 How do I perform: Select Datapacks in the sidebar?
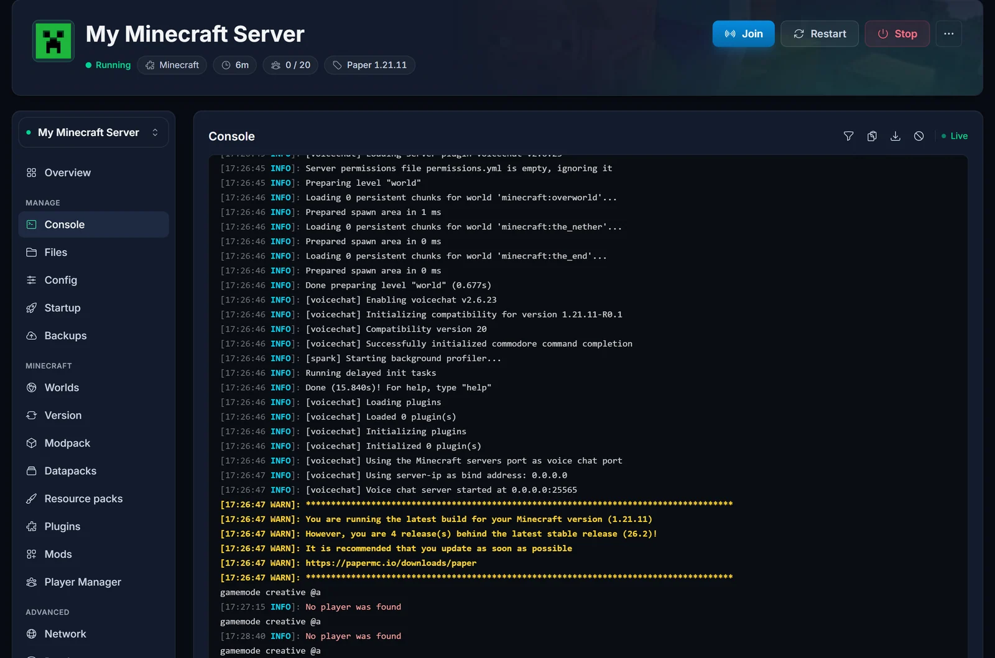(x=93, y=471)
